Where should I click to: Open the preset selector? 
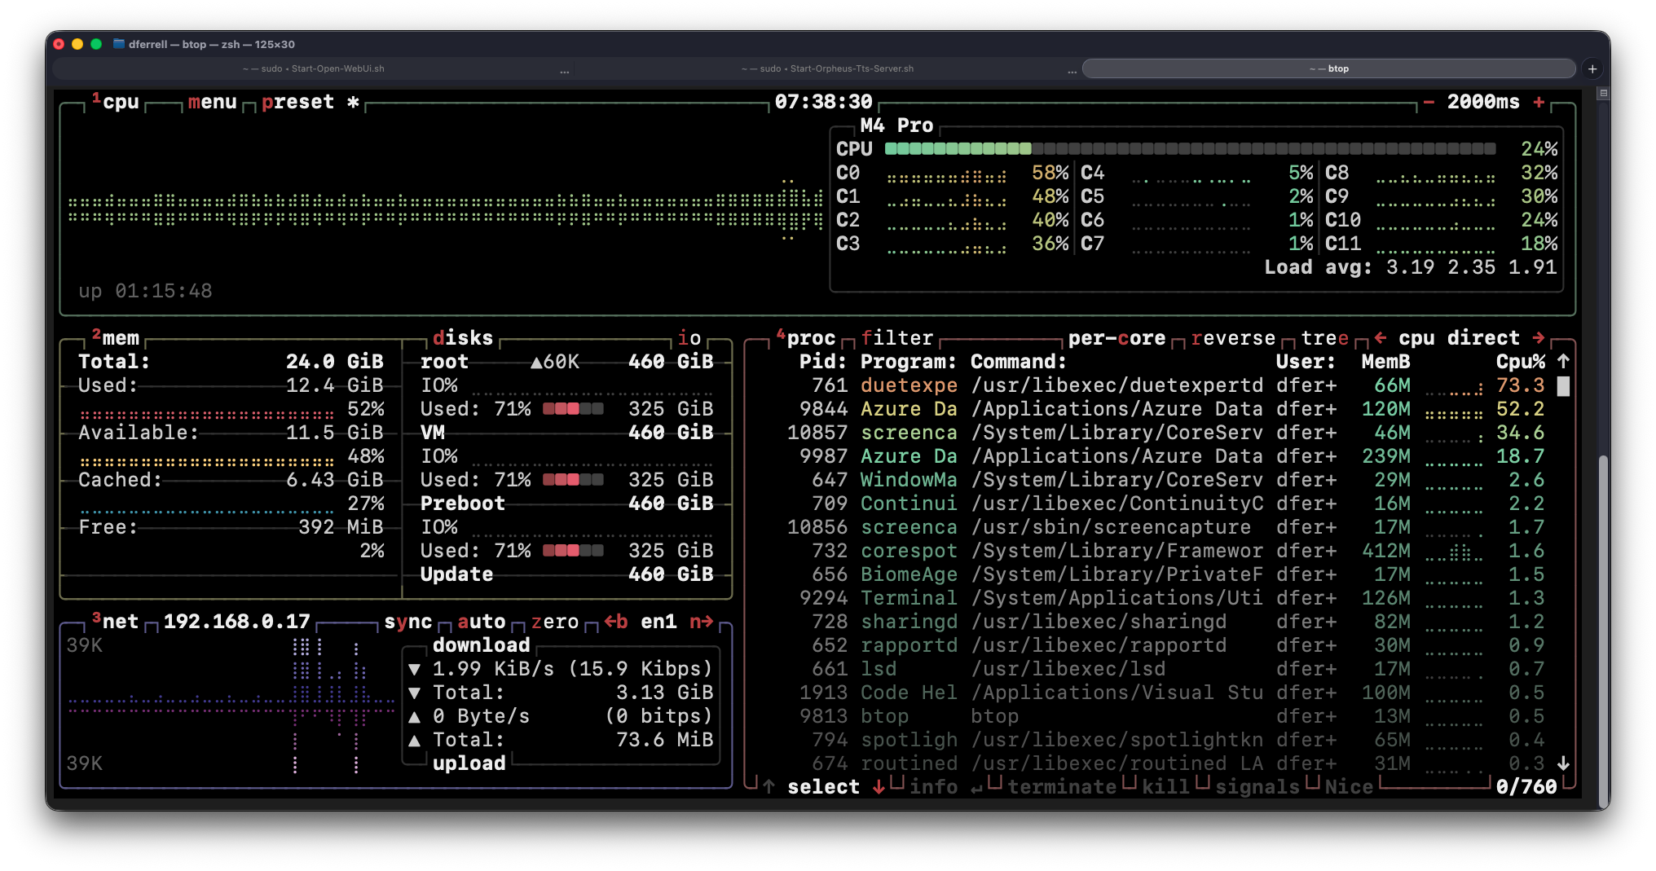(297, 102)
